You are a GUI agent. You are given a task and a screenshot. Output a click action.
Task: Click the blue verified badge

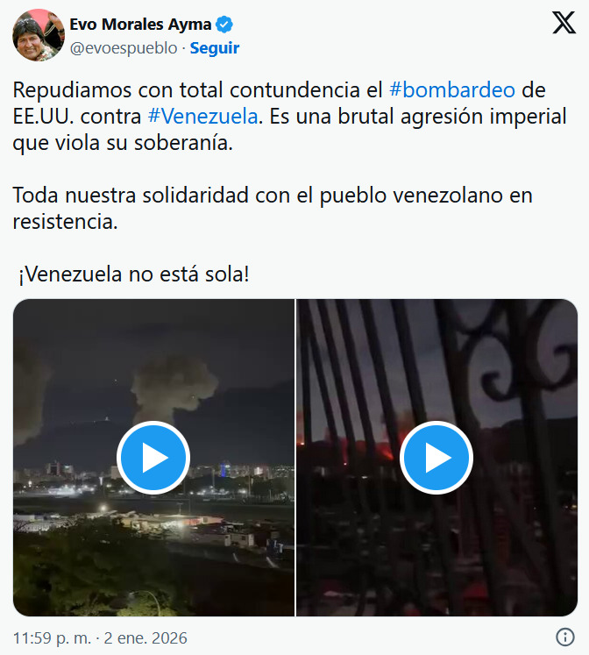click(x=224, y=25)
